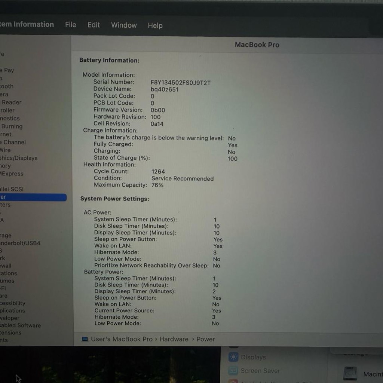The height and width of the screenshot is (383, 383).
Task: Click the cell revision value 0a14
Action: 157,124
